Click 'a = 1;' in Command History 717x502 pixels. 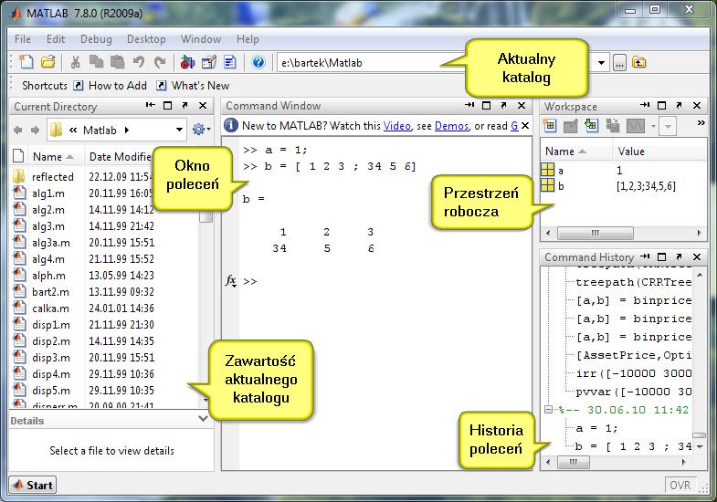[x=596, y=428]
